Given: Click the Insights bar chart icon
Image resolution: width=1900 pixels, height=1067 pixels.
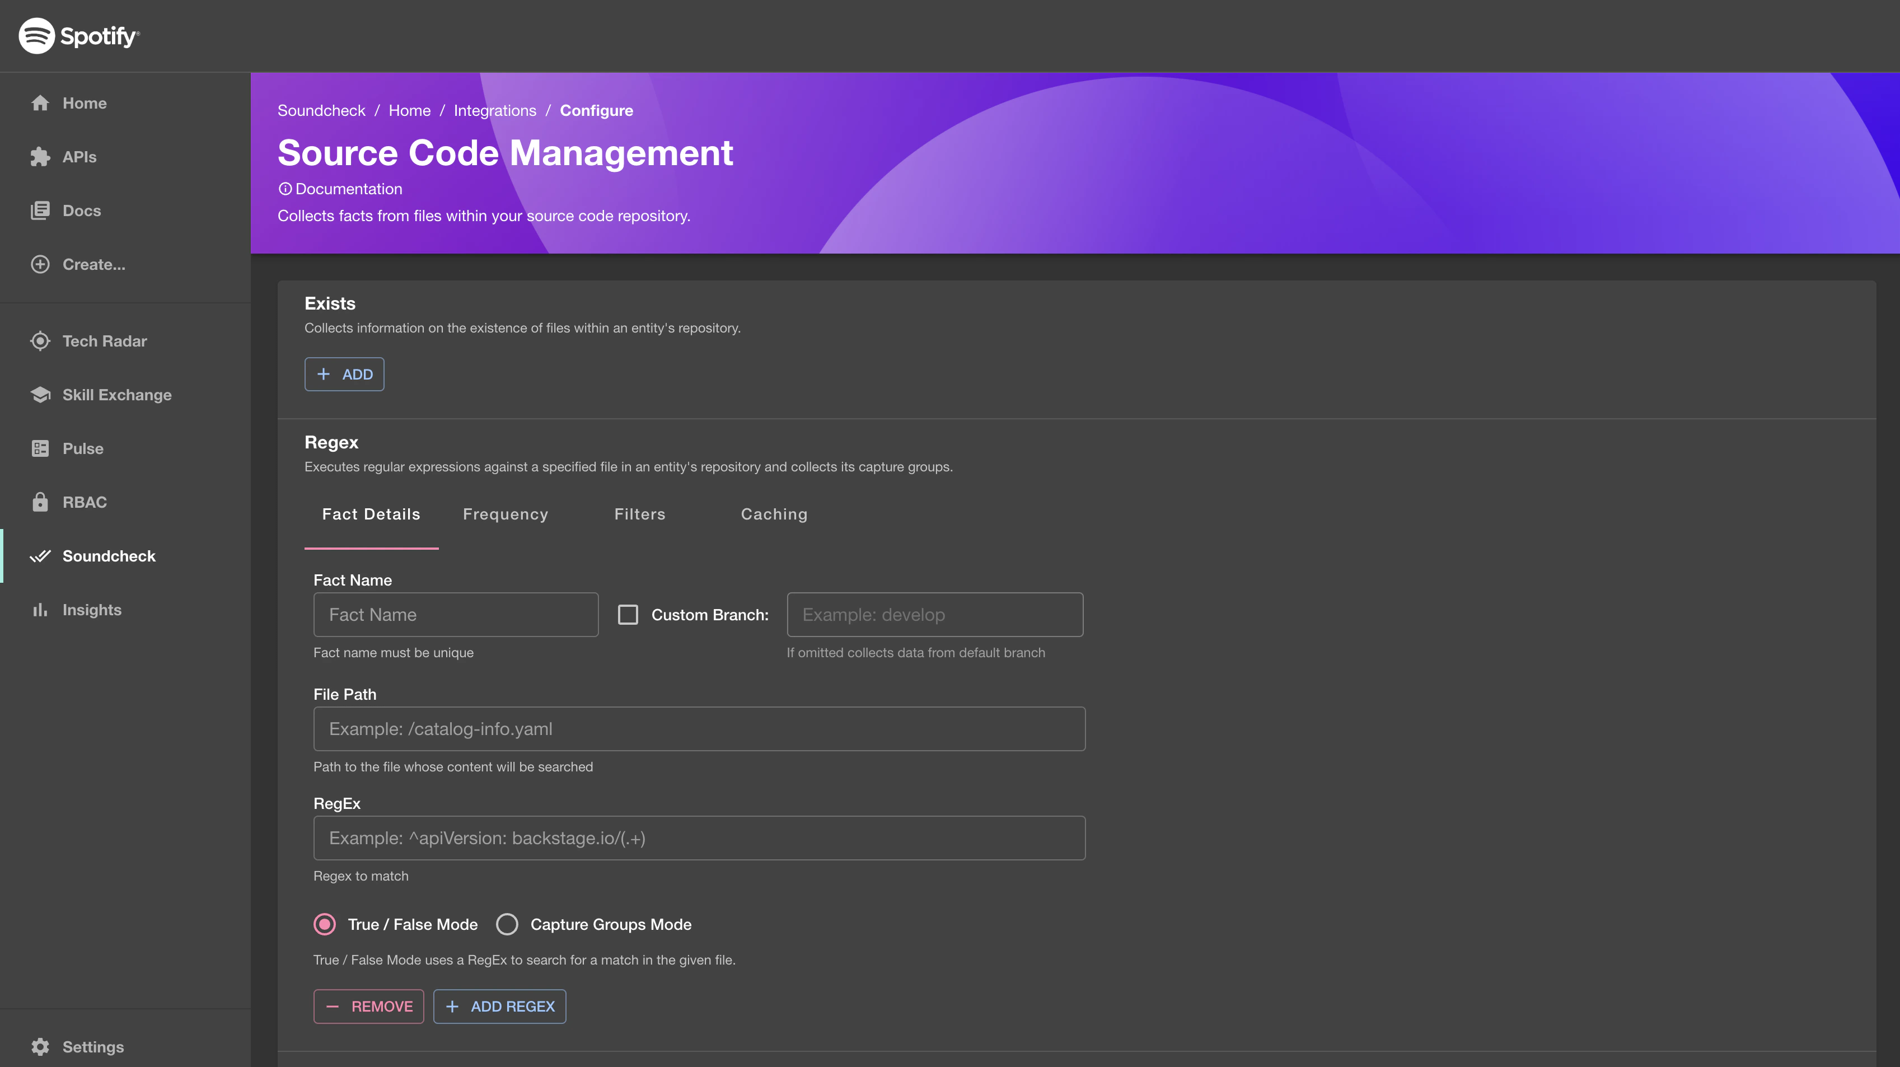Looking at the screenshot, I should tap(40, 610).
